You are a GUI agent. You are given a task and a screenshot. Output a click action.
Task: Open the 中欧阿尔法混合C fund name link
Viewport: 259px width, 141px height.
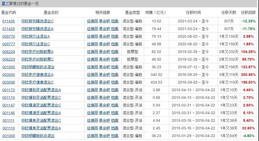pos(35,44)
